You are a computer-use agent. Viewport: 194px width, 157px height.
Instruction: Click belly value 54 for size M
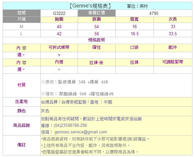pos(96,27)
